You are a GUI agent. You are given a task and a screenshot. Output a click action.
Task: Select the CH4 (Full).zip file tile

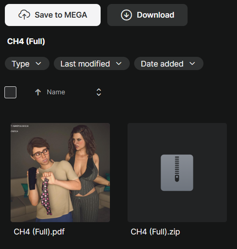point(177,172)
